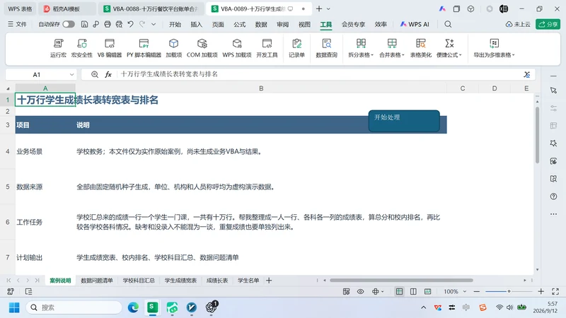Image resolution: width=566 pixels, height=318 pixels.
Task: Open the Add-ins (加载项) icon
Action: pyautogui.click(x=173, y=48)
